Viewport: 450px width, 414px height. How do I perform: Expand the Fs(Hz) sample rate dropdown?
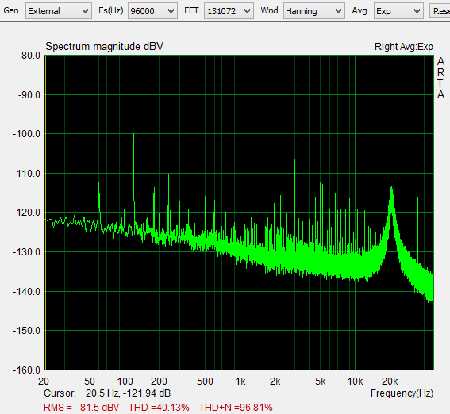point(152,11)
